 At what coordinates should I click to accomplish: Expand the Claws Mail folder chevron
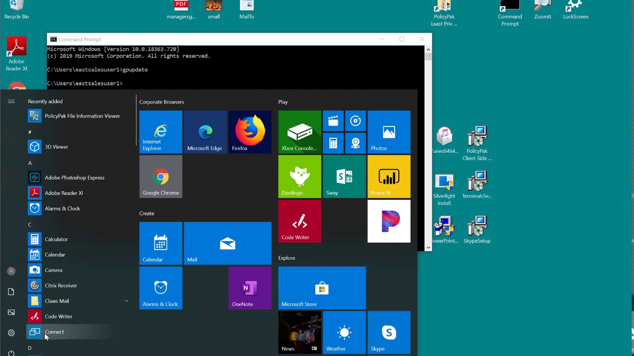click(x=126, y=301)
